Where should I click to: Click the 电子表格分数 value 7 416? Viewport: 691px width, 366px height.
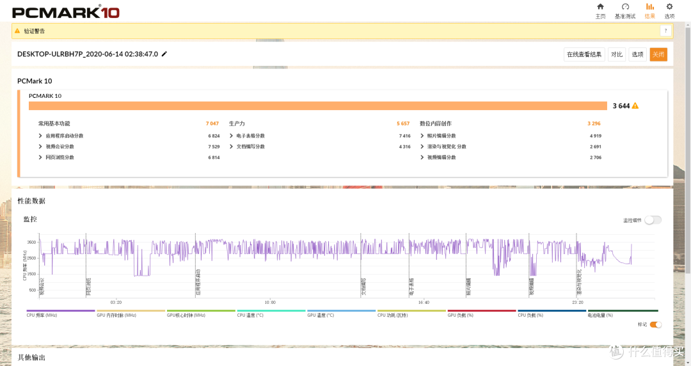(x=404, y=136)
